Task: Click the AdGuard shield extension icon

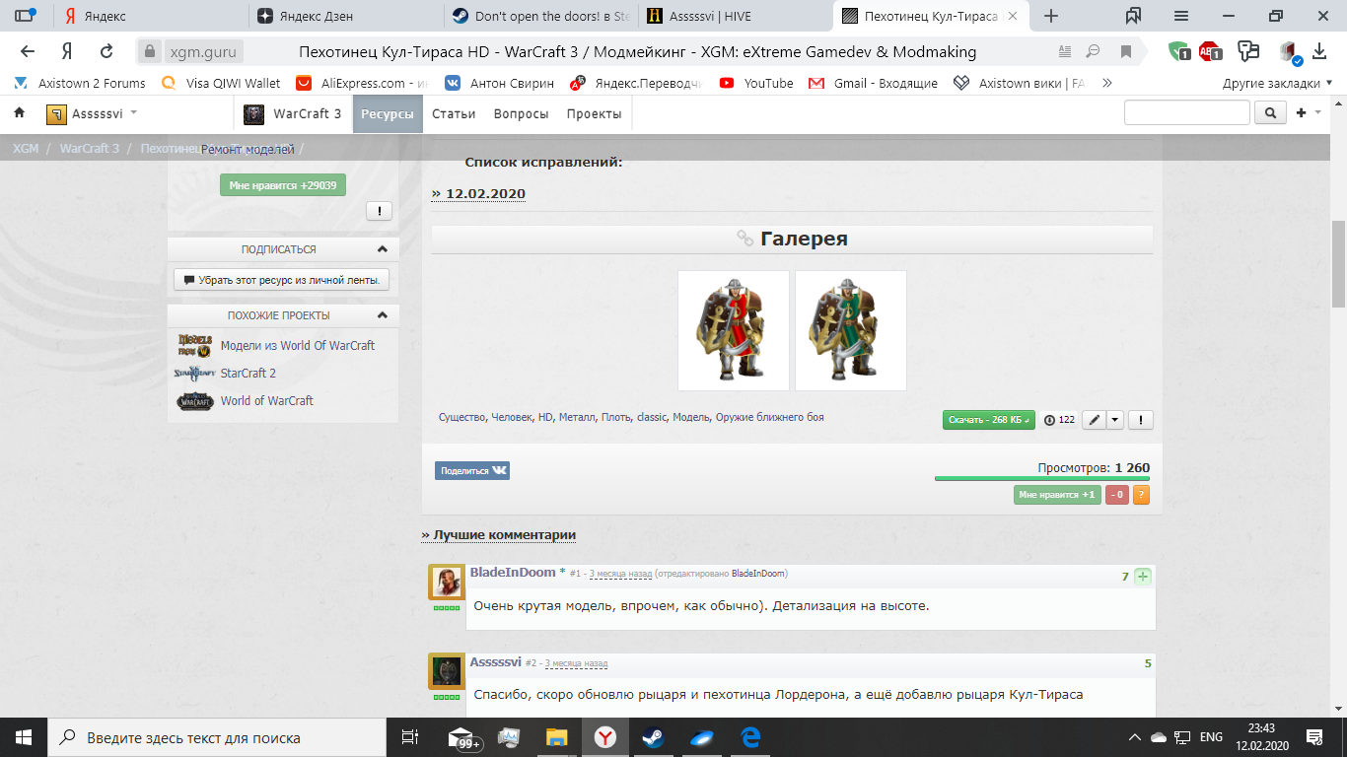Action: [x=1178, y=51]
